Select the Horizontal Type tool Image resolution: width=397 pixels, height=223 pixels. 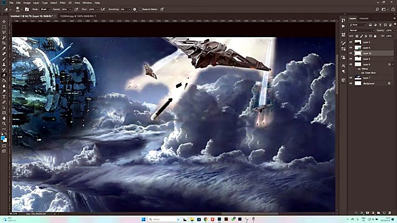(x=4, y=97)
